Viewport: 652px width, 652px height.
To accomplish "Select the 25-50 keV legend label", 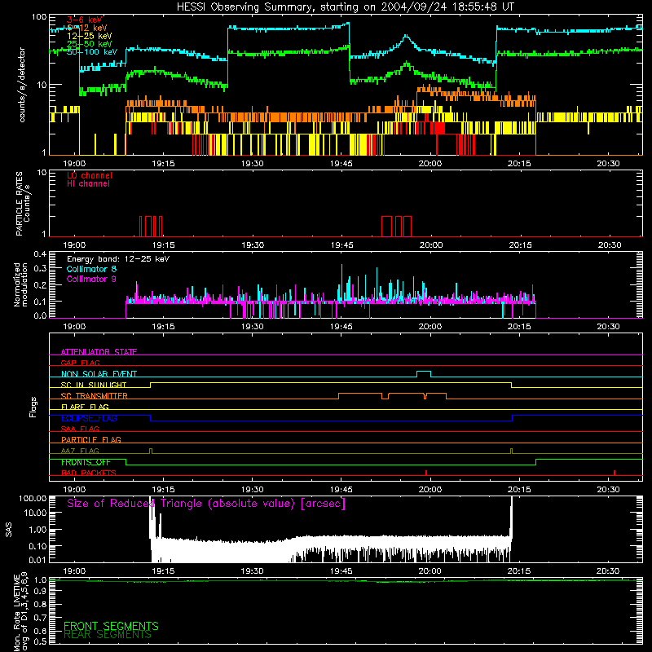I will (90, 44).
